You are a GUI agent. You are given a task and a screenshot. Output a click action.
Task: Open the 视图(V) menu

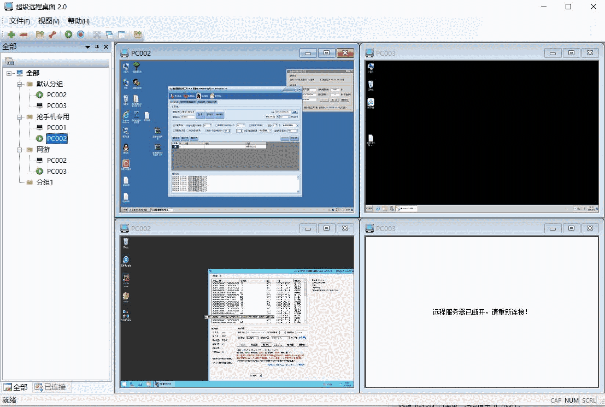[x=49, y=21]
